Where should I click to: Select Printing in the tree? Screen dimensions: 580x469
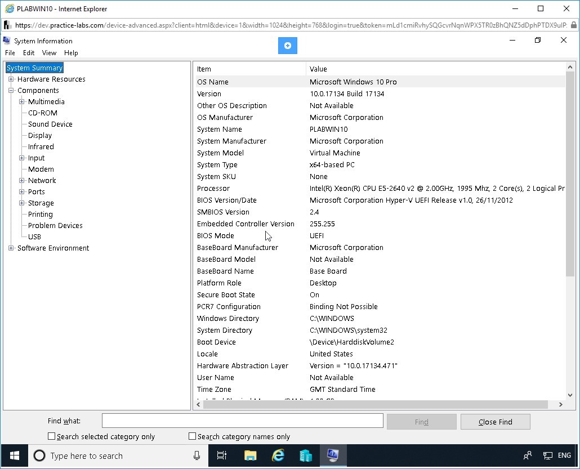(41, 215)
